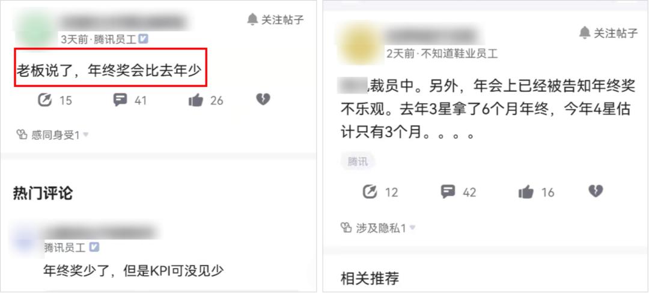The width and height of the screenshot is (649, 293).
Task: Open comment icon showing 42 replies
Action: click(448, 192)
